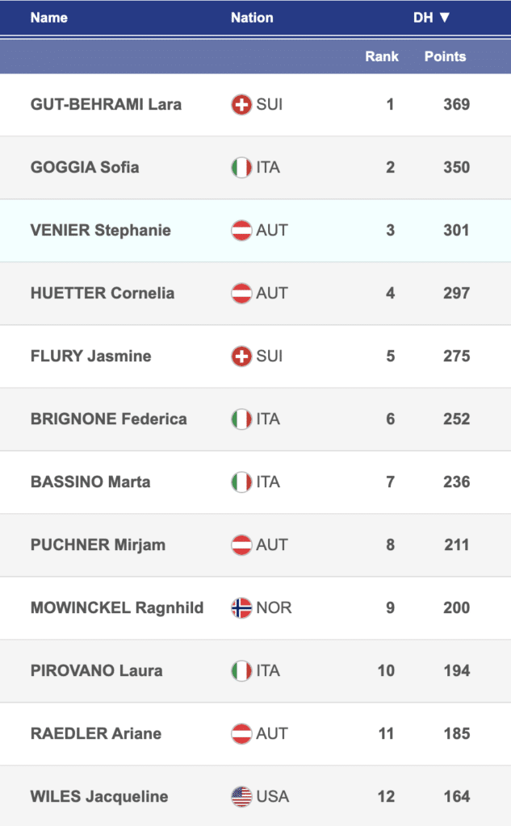Click the Swiss flag beside GUT-BEHRAMI Lara

coord(241,105)
